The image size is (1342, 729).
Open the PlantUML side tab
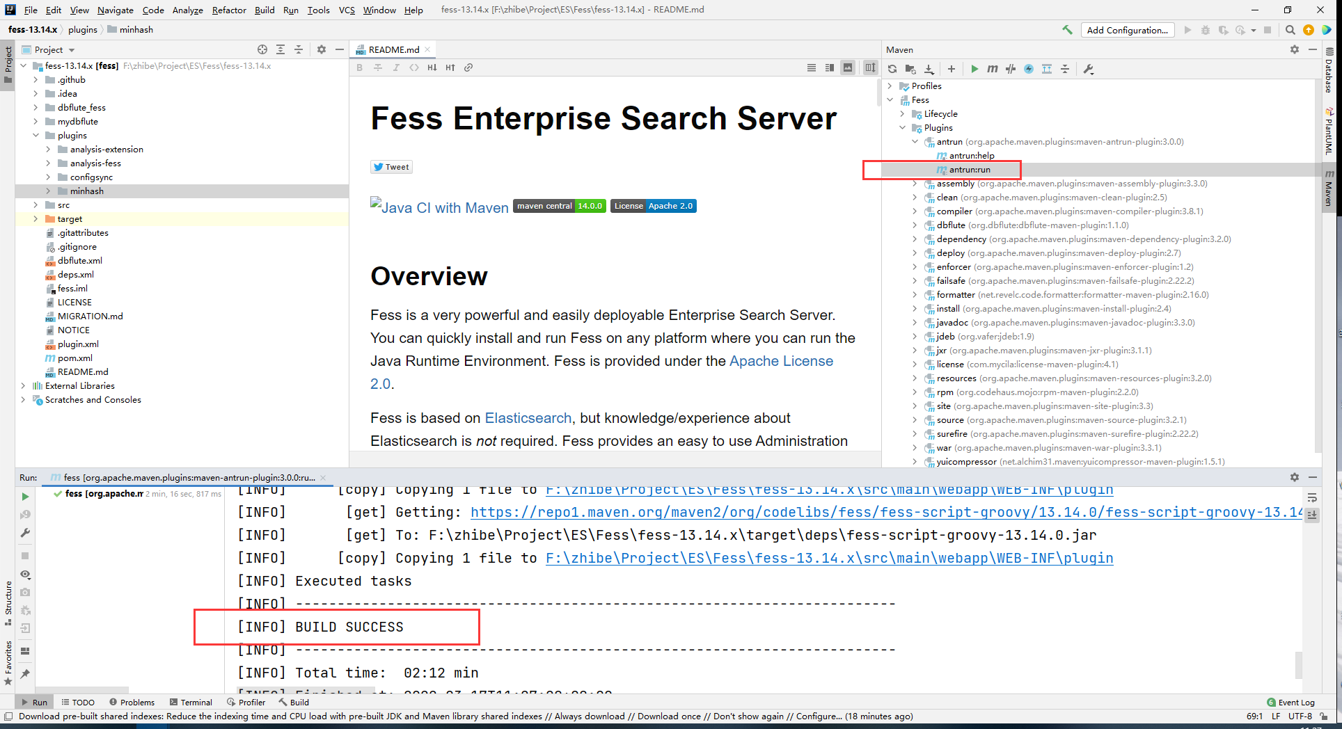(x=1329, y=132)
